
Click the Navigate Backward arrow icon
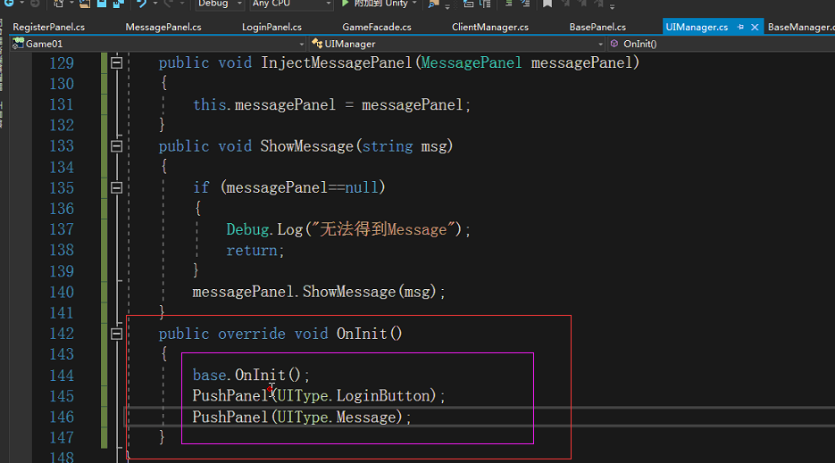point(9,4)
